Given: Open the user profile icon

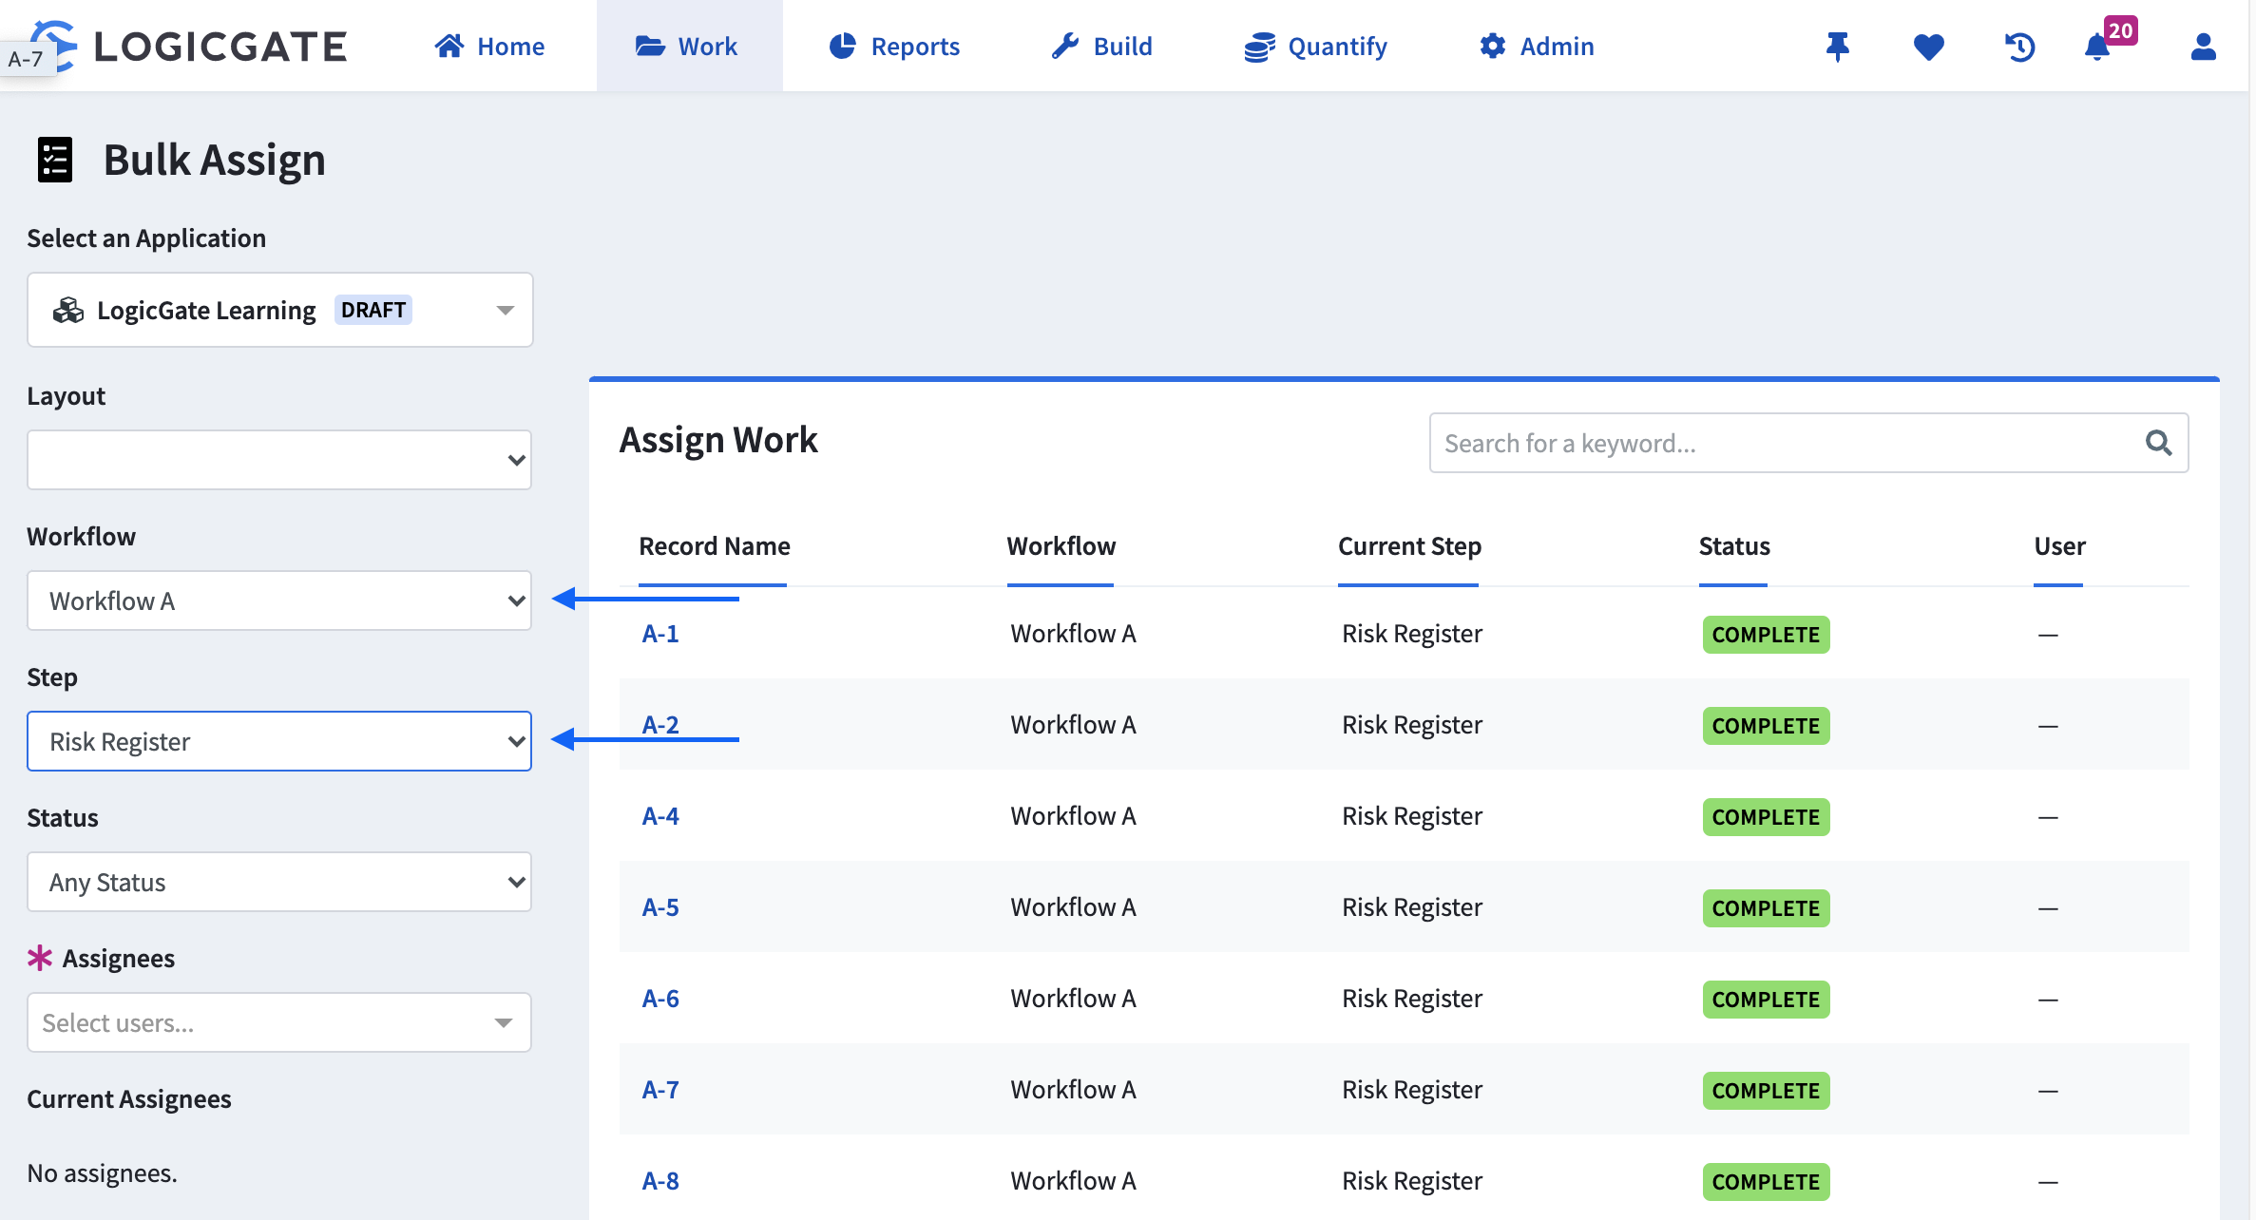Looking at the screenshot, I should 2203,46.
